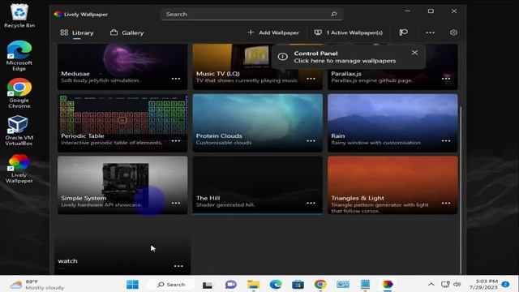The height and width of the screenshot is (292, 519).
Task: Expand the hidden system tray icons
Action: click(x=431, y=285)
